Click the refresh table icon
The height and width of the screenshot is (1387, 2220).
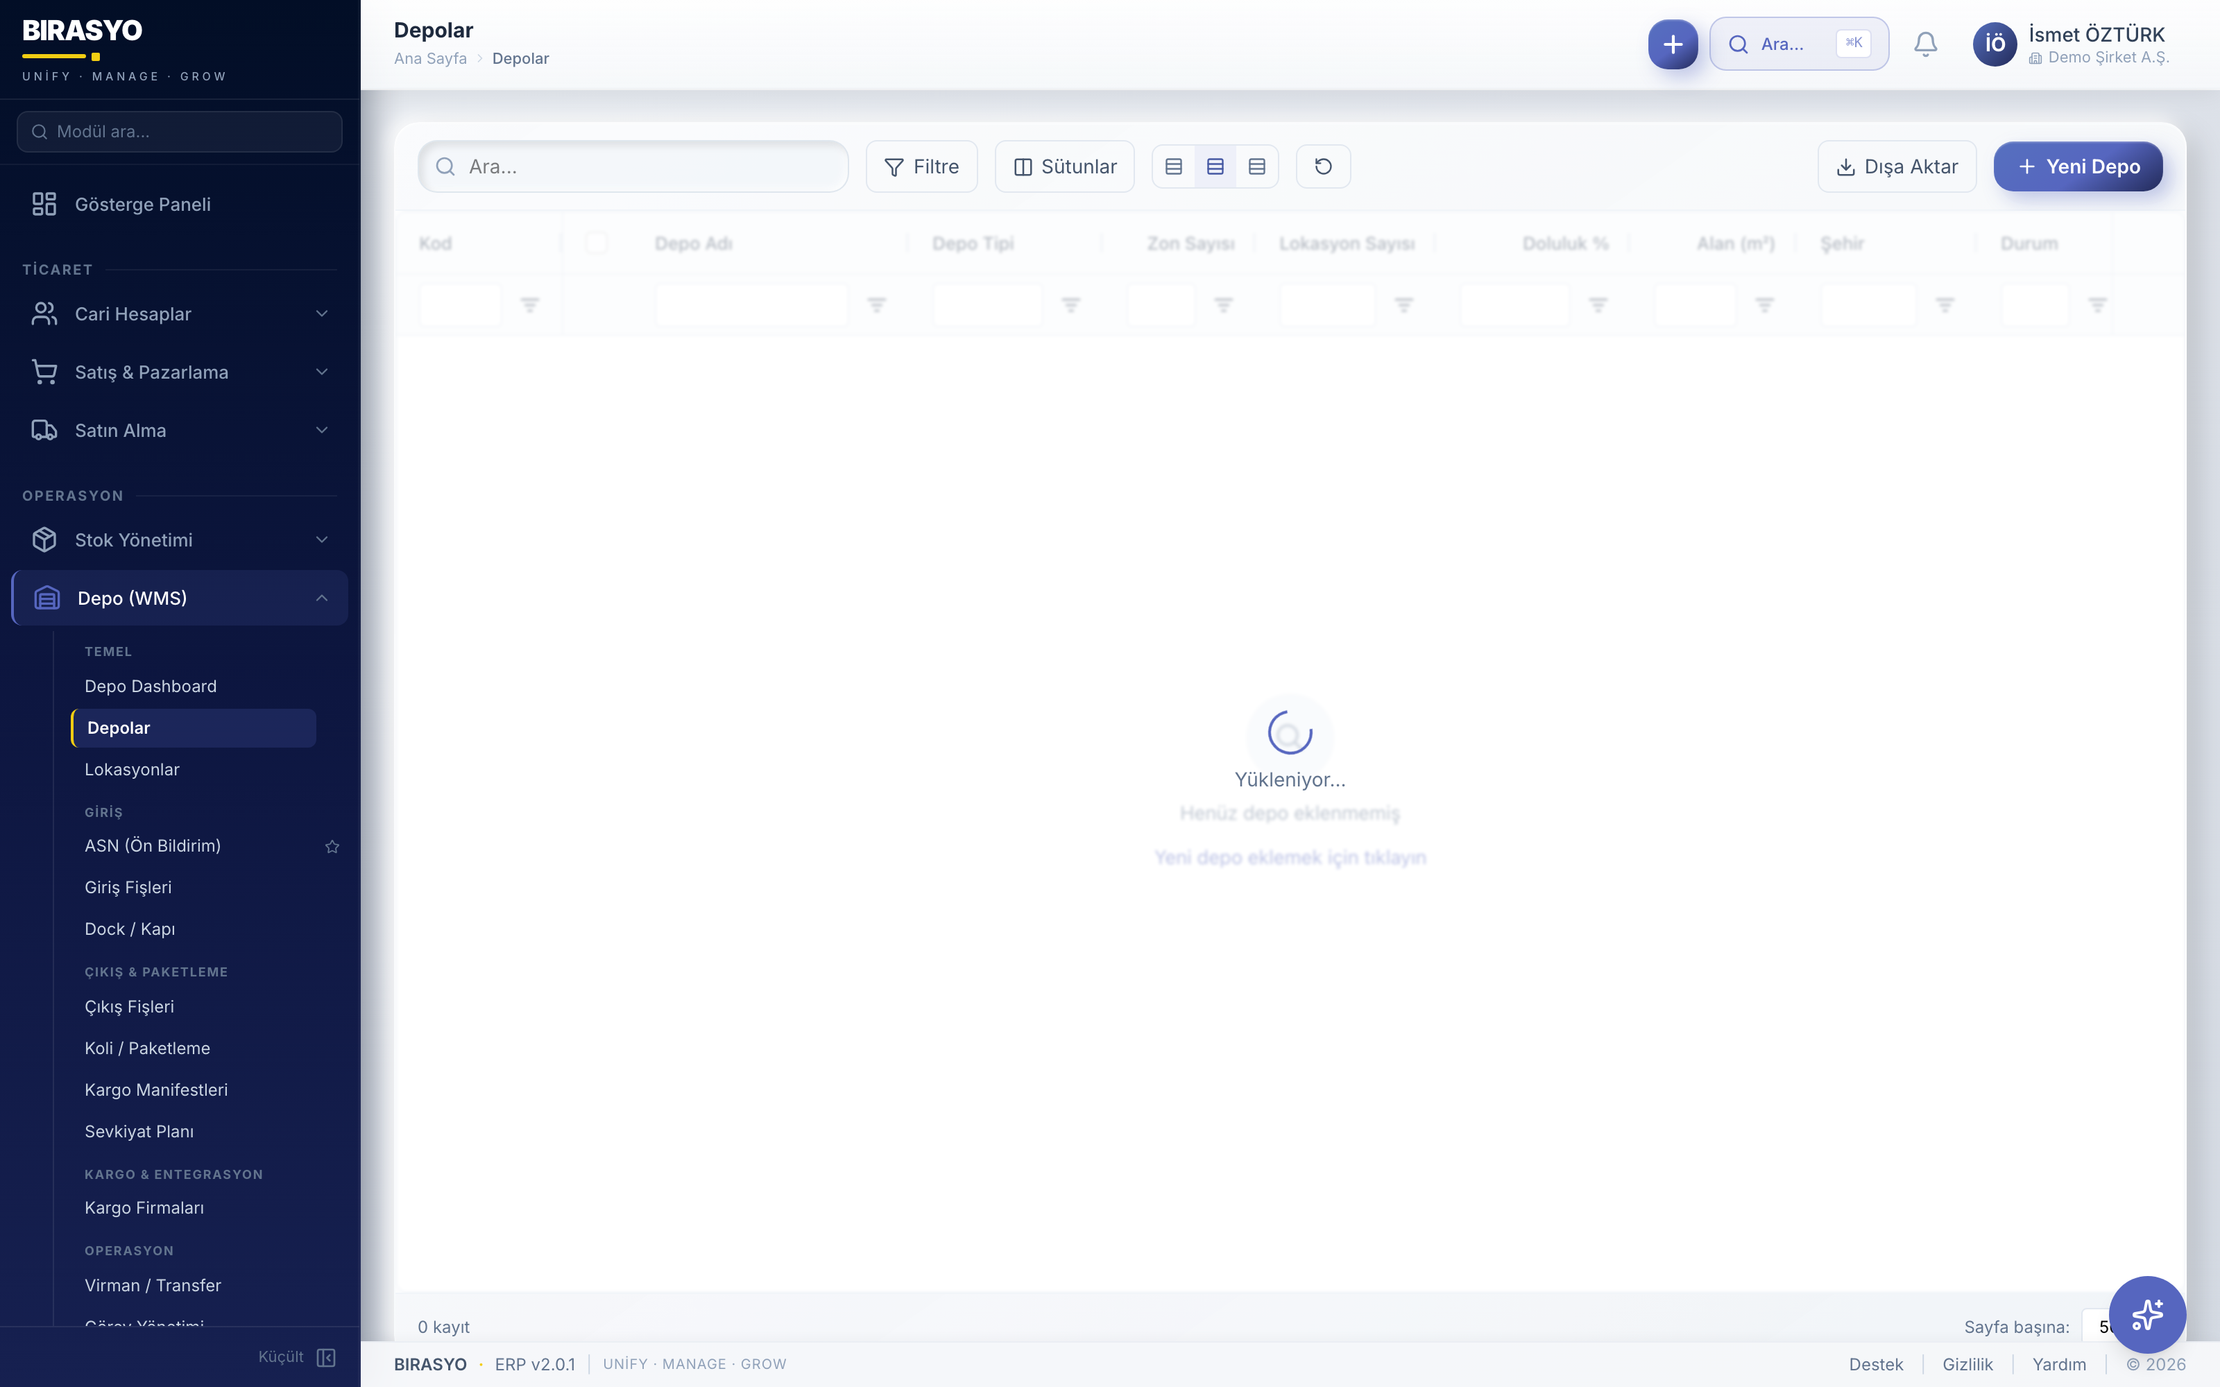click(1323, 166)
